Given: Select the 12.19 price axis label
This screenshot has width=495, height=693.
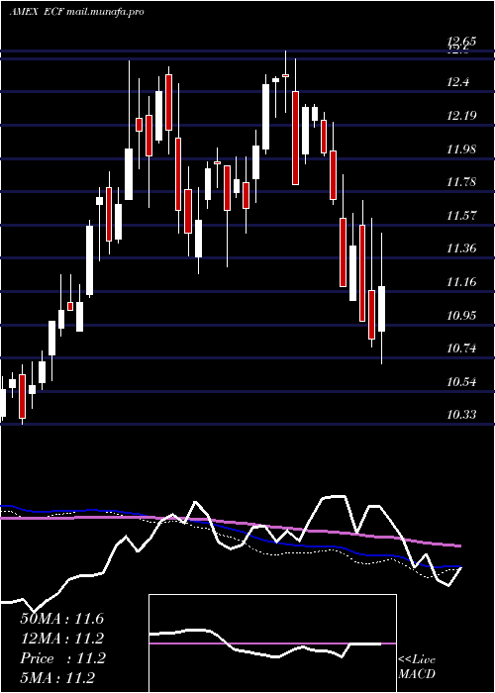Looking at the screenshot, I should (461, 116).
